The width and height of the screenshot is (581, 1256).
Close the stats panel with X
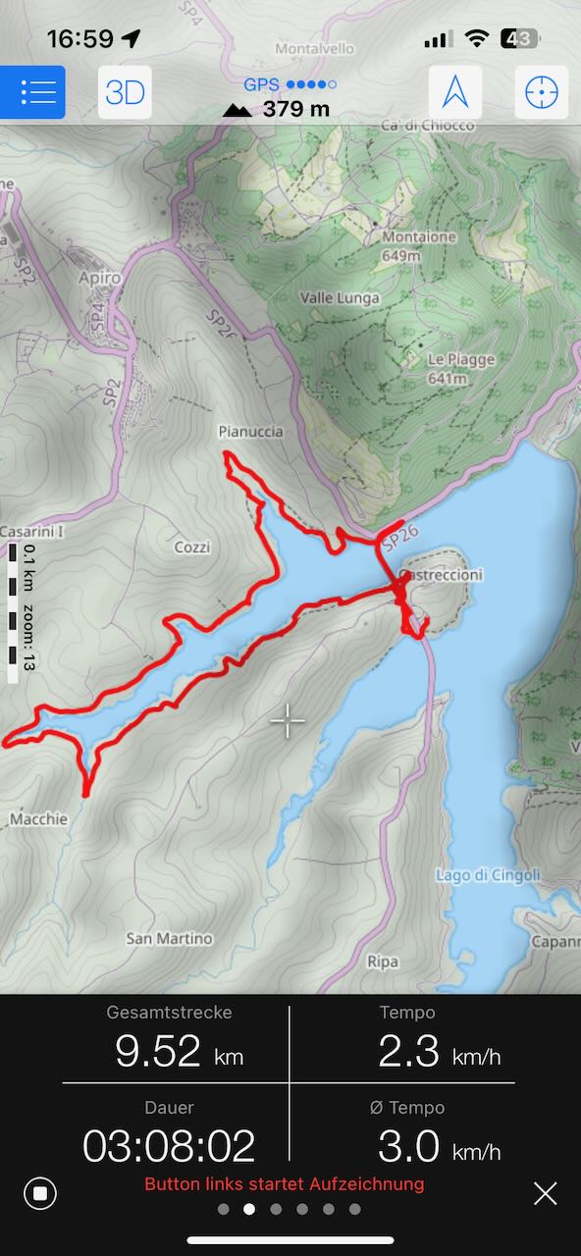click(x=545, y=1193)
